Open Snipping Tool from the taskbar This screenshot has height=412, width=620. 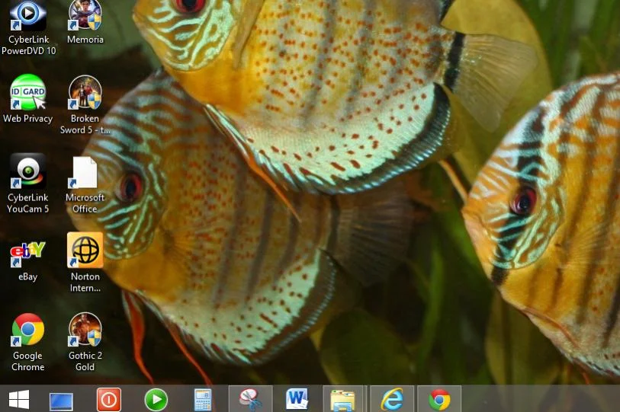tap(250, 399)
